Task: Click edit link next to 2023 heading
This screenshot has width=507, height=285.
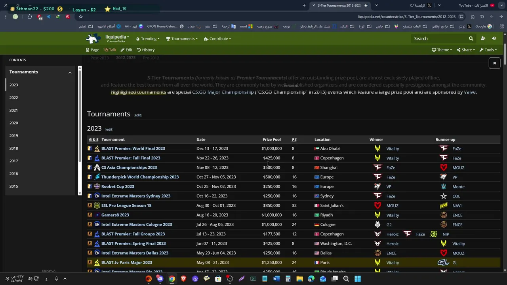Action: (109, 129)
